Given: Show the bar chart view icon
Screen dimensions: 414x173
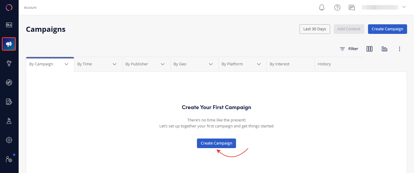Looking at the screenshot, I should coord(385,49).
